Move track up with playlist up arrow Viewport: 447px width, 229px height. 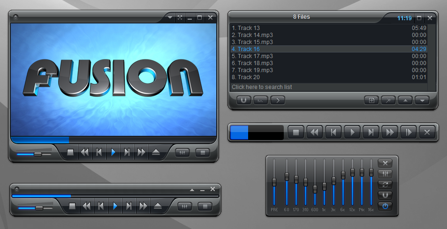pos(405,100)
